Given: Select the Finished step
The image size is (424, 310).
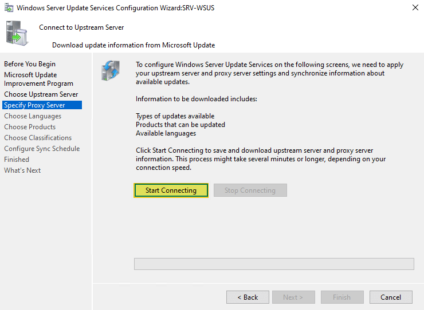Looking at the screenshot, I should (x=17, y=160).
